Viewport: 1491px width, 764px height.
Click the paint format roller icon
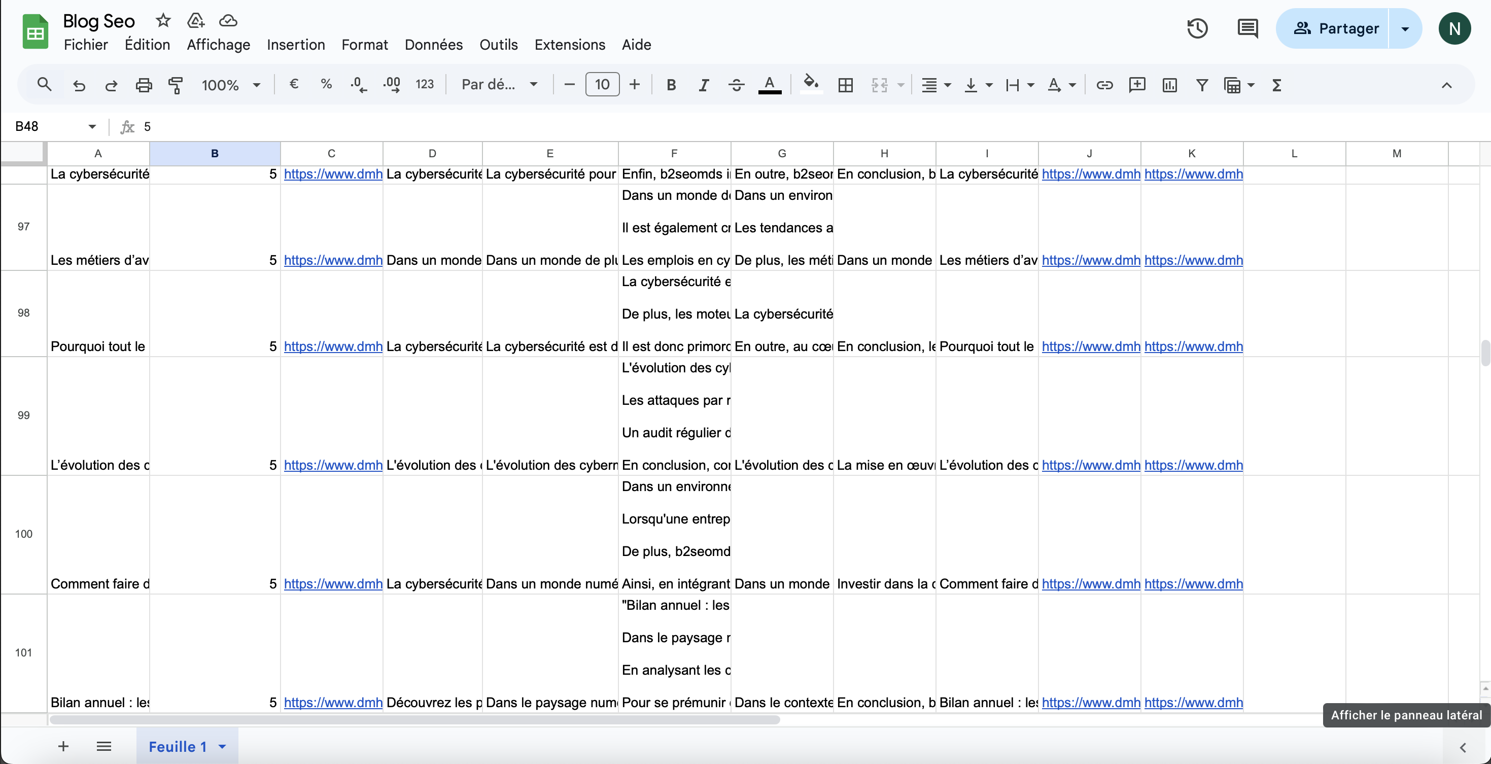point(176,85)
